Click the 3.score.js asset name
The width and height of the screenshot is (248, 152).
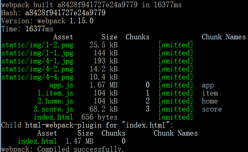tap(53, 109)
